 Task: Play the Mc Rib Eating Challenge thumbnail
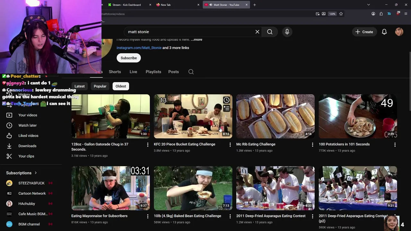[275, 116]
